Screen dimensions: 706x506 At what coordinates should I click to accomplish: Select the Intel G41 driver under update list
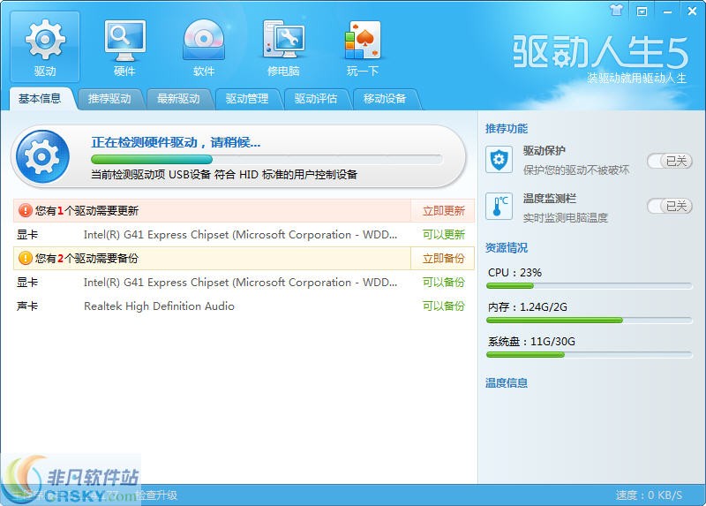pyautogui.click(x=244, y=235)
